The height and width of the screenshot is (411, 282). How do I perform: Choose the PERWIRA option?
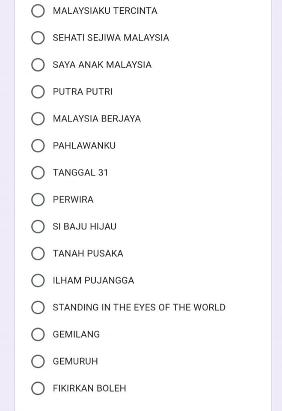[38, 200]
